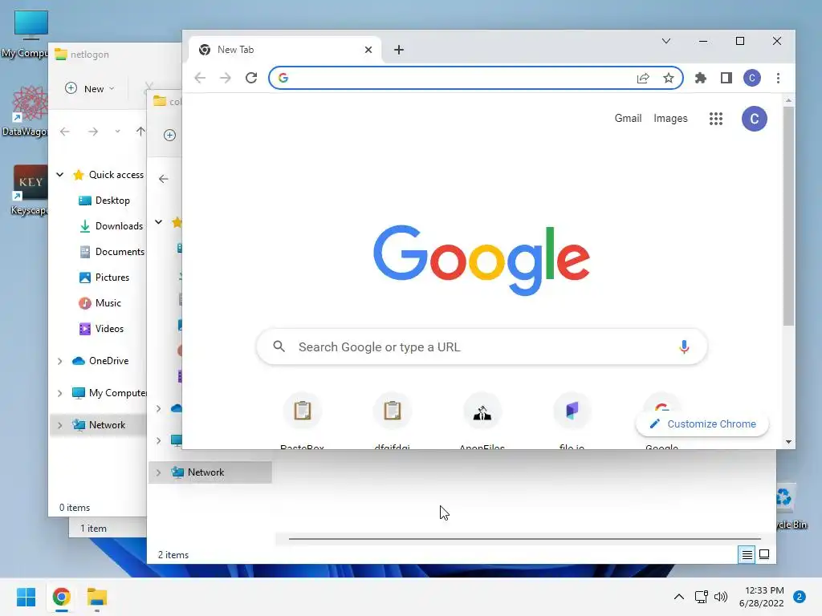Viewport: 822px width, 616px height.
Task: Select Downloads in netlogon navigation pane
Action: coord(111,225)
